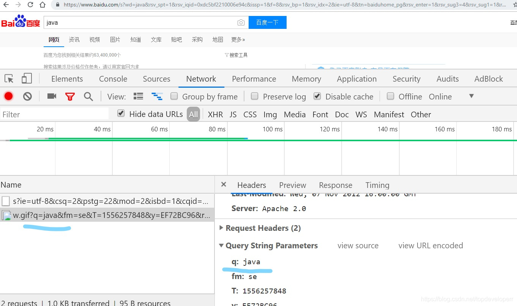
Task: Toggle the device toolbar icon
Action: [27, 79]
